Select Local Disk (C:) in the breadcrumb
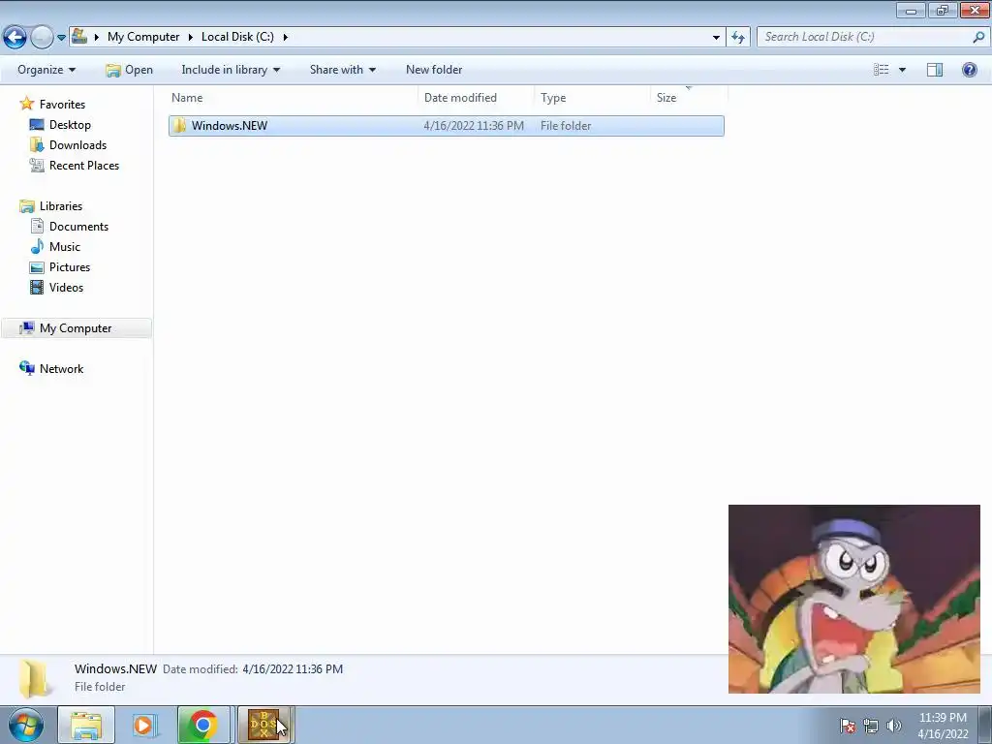 tap(237, 37)
